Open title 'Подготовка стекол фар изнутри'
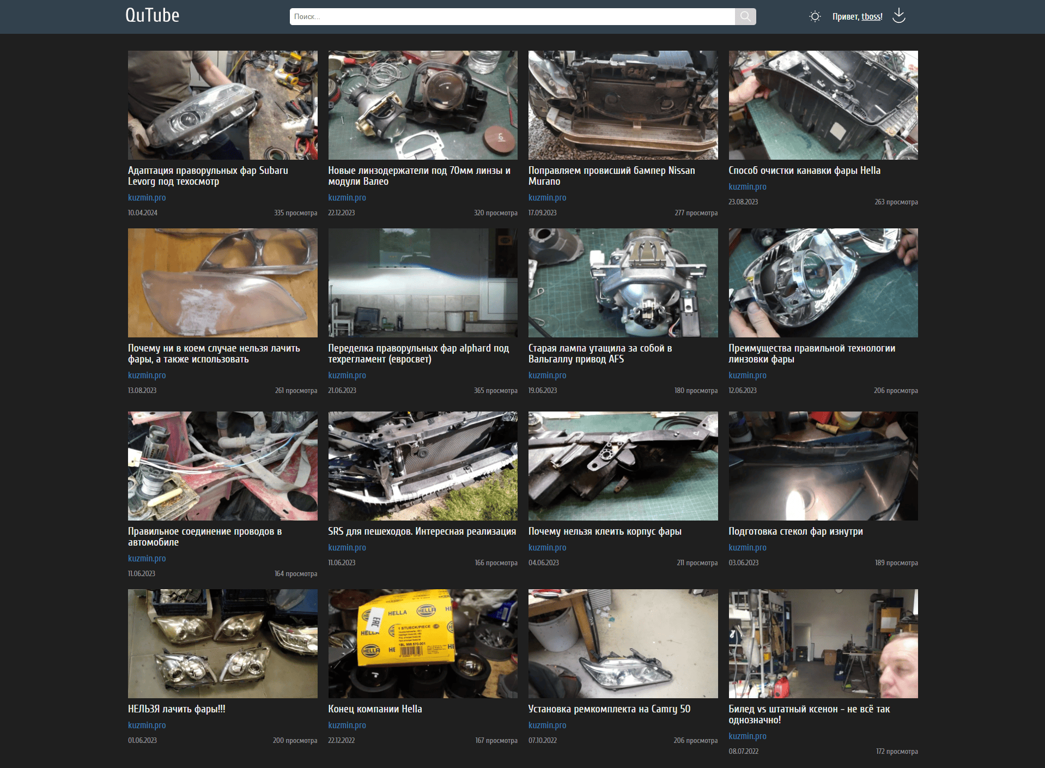Viewport: 1045px width, 768px height. (x=795, y=531)
